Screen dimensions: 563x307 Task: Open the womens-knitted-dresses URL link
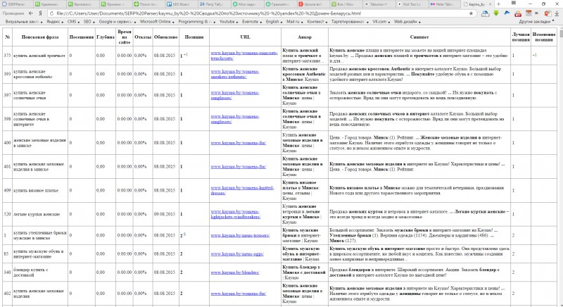click(242, 190)
